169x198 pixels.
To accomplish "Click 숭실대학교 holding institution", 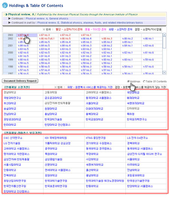I will pyautogui.click(x=10, y=109).
